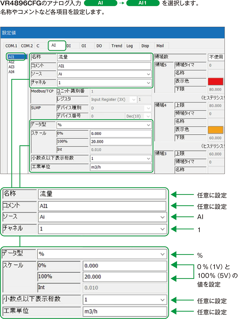238x319 pixels.
Task: Click the 領域5 下限 field showing 80.000
Action: pos(216,90)
